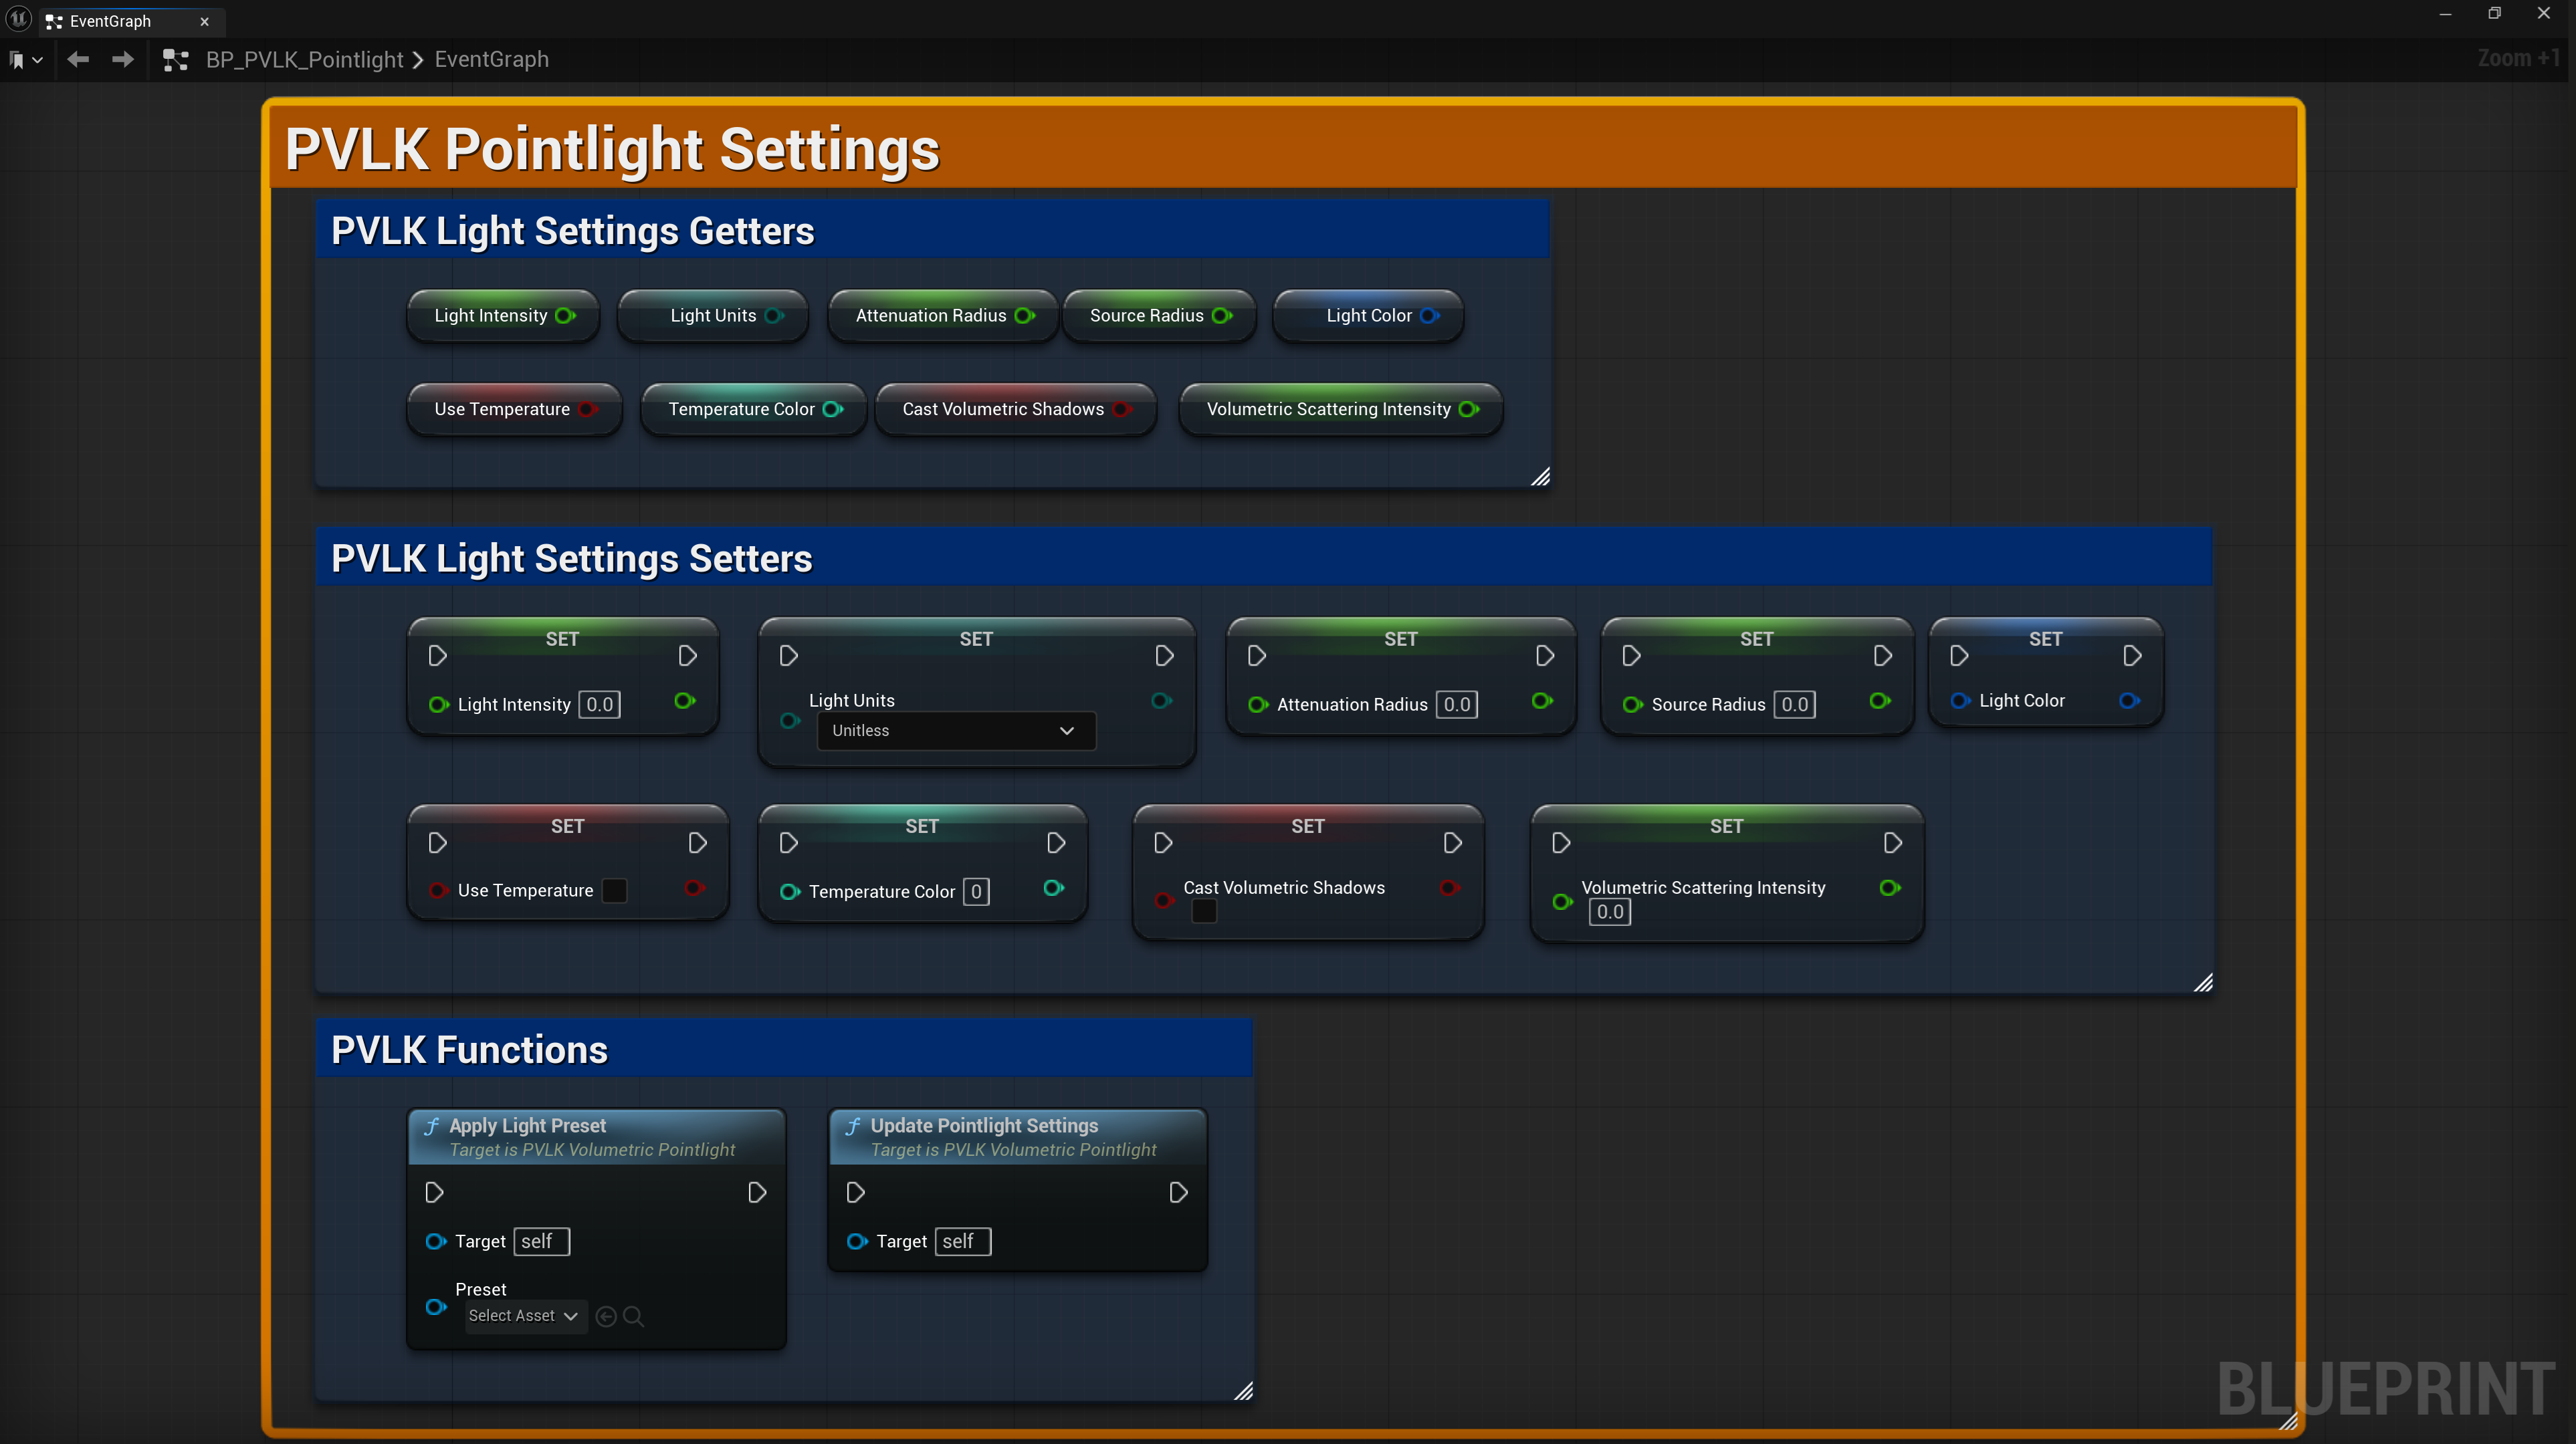Click exec input pin of SET Light Color

coord(1959,656)
